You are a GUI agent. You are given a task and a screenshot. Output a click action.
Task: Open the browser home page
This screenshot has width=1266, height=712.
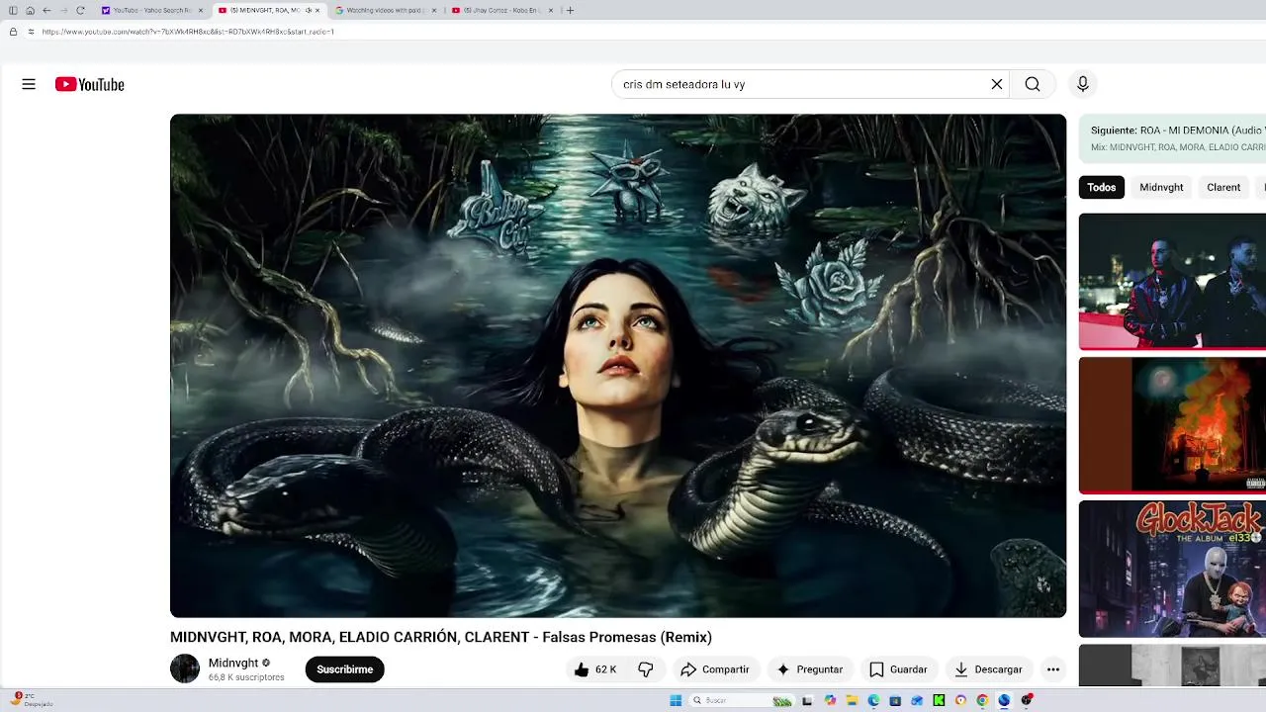point(30,10)
